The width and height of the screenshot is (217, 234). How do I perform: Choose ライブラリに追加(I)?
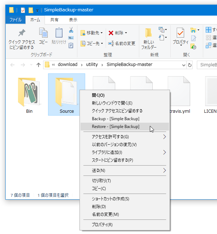[x=125, y=152]
